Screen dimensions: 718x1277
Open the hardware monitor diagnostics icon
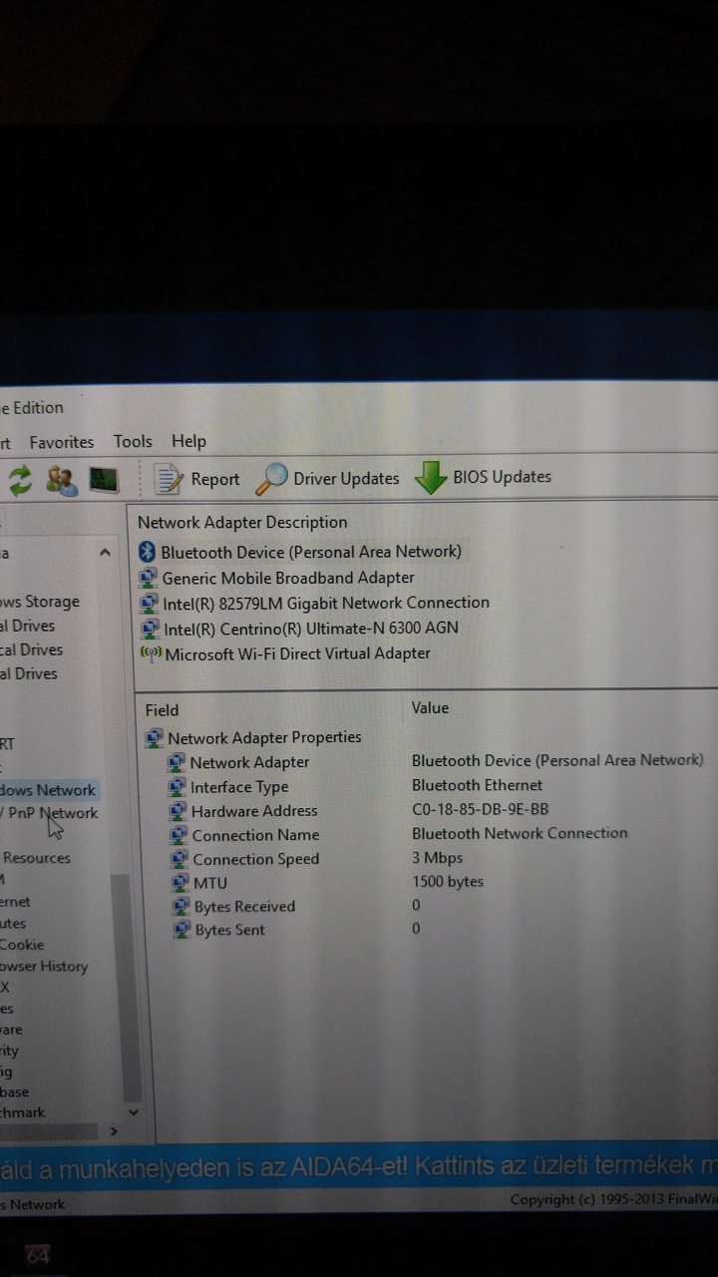(103, 480)
